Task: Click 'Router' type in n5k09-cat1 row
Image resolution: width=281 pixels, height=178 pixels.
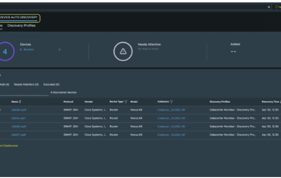Action: (114, 127)
